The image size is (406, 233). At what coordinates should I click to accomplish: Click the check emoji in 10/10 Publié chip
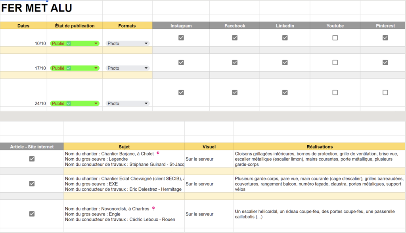[x=69, y=44]
